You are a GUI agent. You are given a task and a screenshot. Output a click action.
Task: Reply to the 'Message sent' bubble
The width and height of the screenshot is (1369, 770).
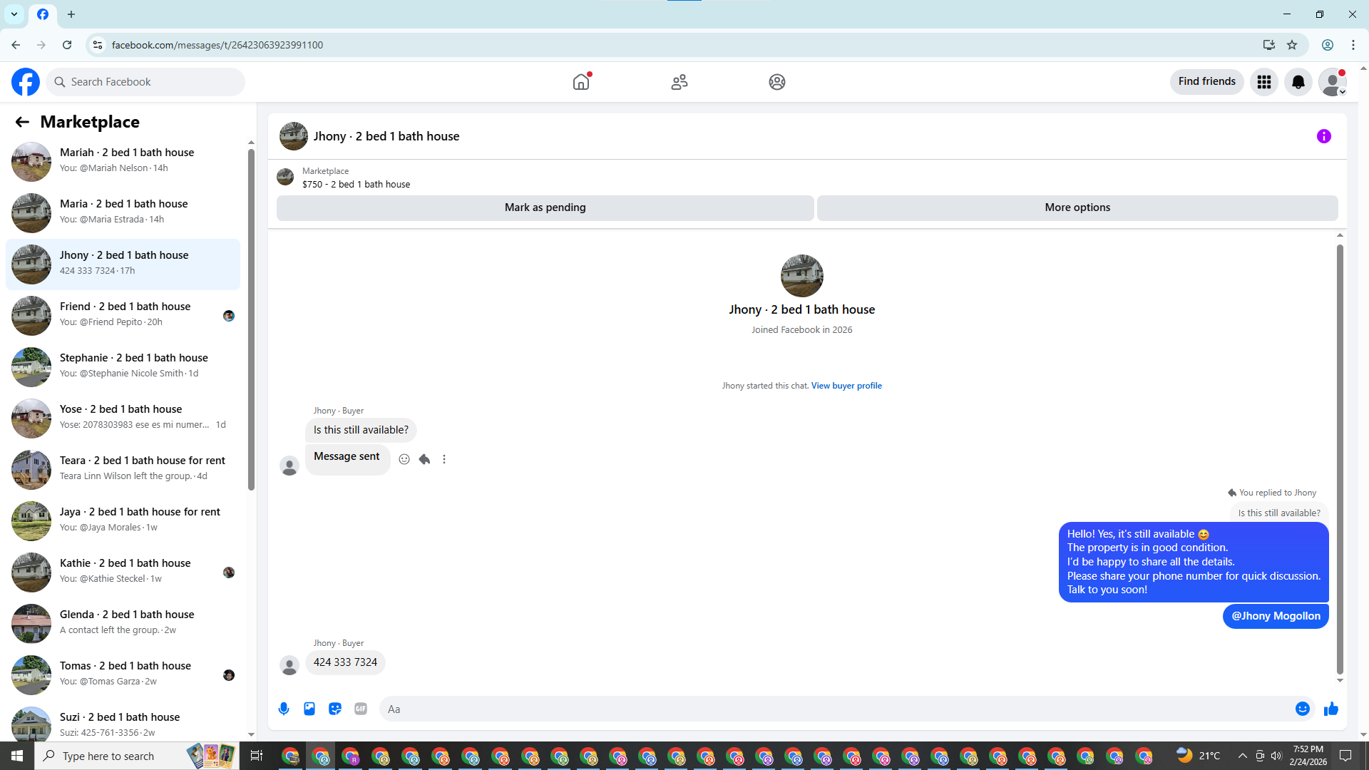(x=424, y=459)
